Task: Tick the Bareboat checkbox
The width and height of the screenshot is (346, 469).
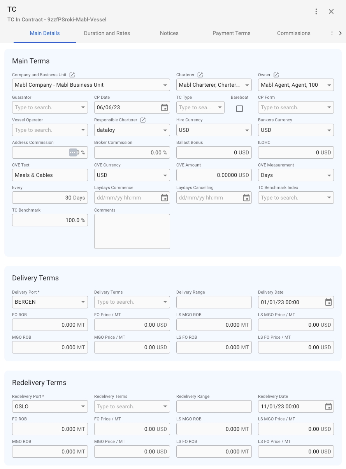Action: [x=239, y=108]
